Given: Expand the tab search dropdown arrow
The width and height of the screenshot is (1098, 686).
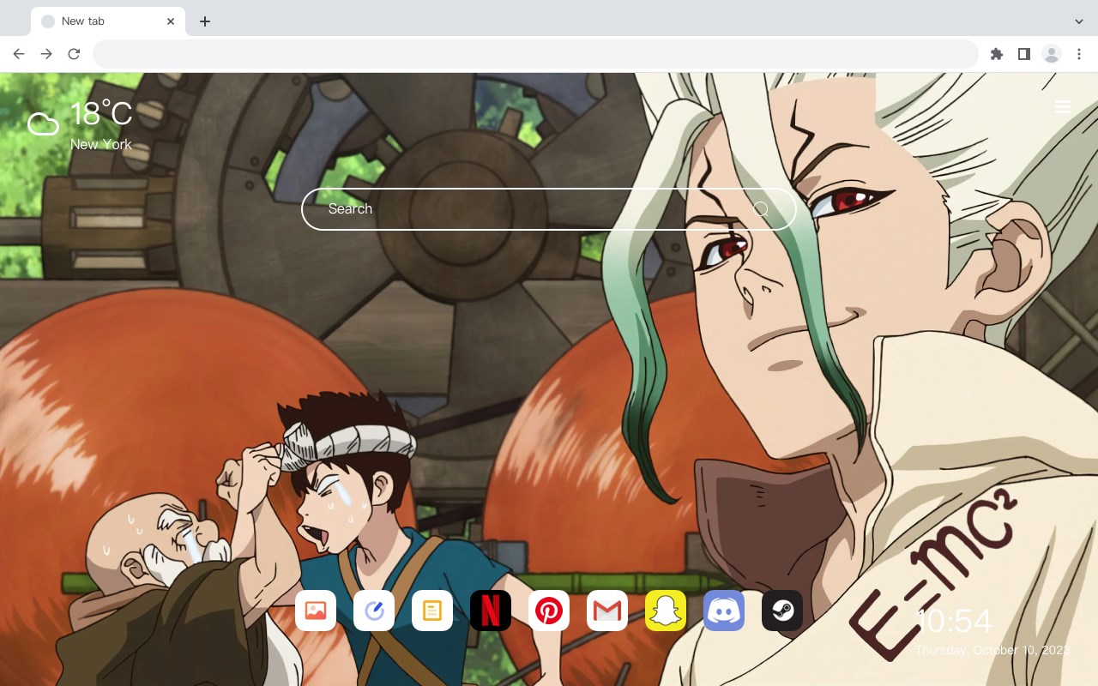Looking at the screenshot, I should (1078, 21).
